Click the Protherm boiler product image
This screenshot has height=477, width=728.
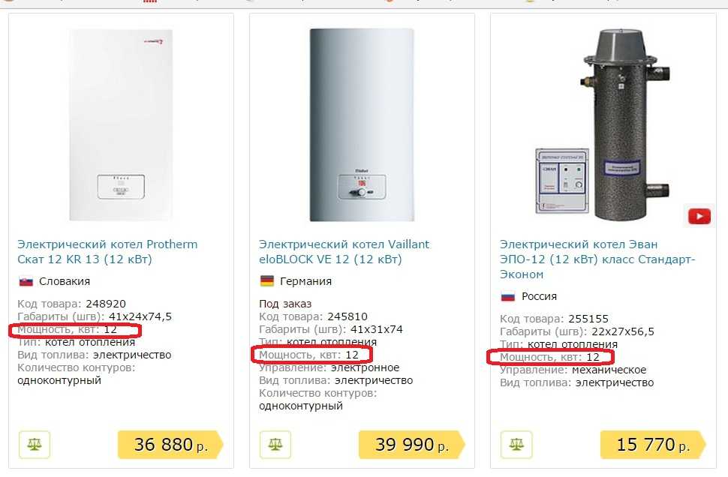[x=121, y=124]
